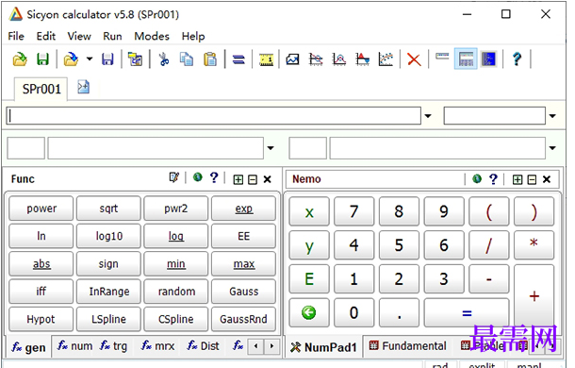The width and height of the screenshot is (575, 368).
Task: Switch to the Fundamental tab
Action: coord(408,345)
